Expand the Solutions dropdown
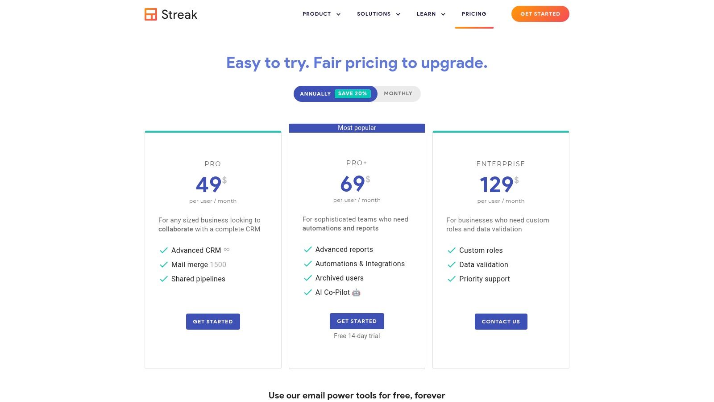Screen dimensions: 714x402 [x=378, y=14]
